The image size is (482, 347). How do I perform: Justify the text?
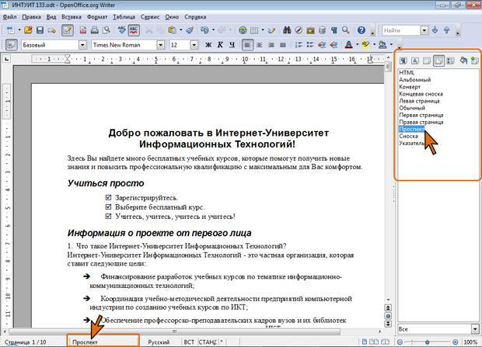tap(283, 45)
